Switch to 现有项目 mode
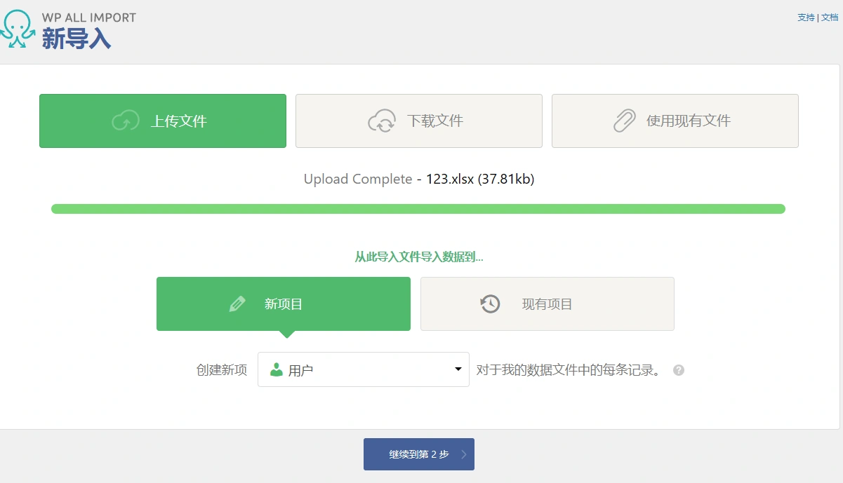The width and height of the screenshot is (843, 483). [547, 304]
